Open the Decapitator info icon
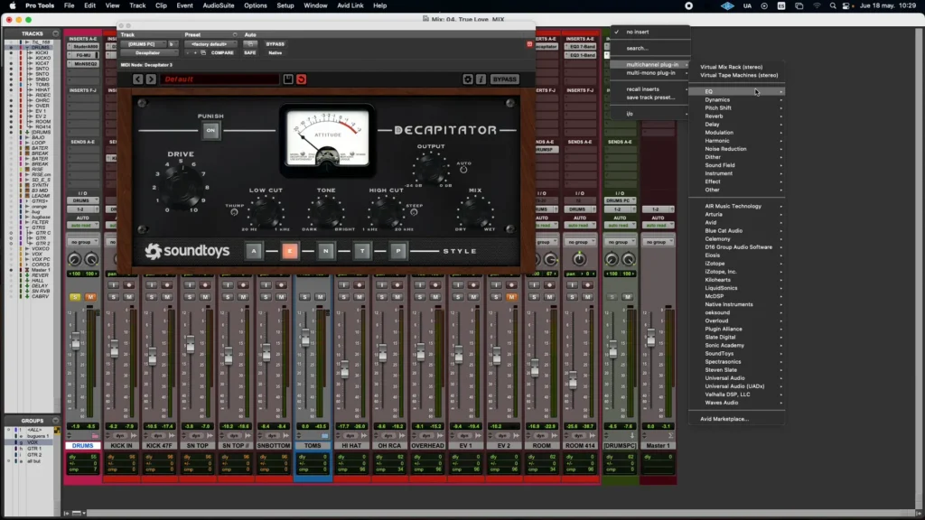 pyautogui.click(x=481, y=79)
